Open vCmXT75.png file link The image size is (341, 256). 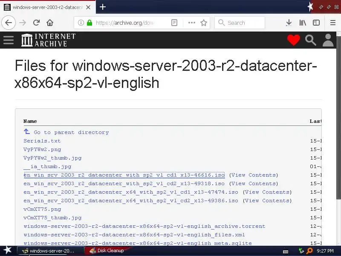tap(42, 209)
